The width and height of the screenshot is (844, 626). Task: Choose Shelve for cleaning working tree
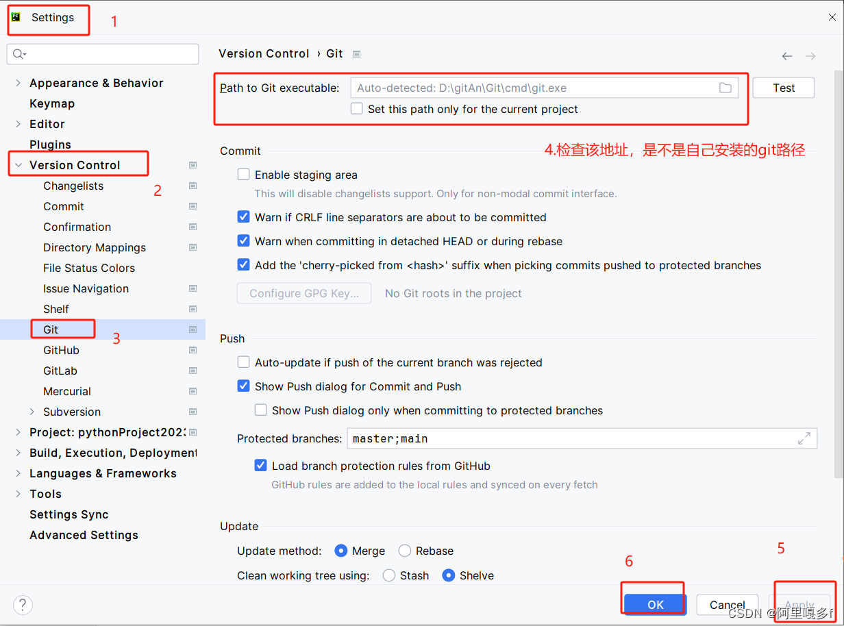[x=448, y=575]
